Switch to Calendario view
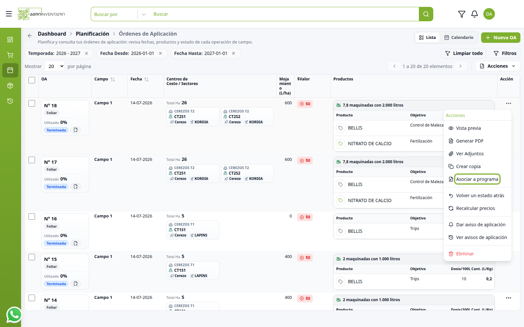Image resolution: width=524 pixels, height=327 pixels. (459, 38)
